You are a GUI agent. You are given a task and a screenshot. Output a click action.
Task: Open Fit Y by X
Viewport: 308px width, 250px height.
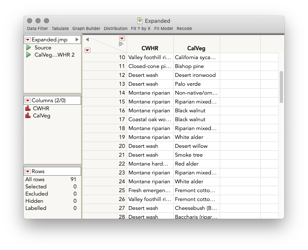coord(141,28)
